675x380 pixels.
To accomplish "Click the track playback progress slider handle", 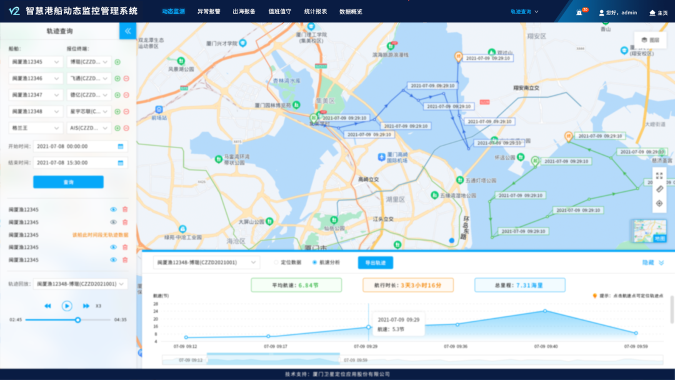I will click(x=77, y=320).
